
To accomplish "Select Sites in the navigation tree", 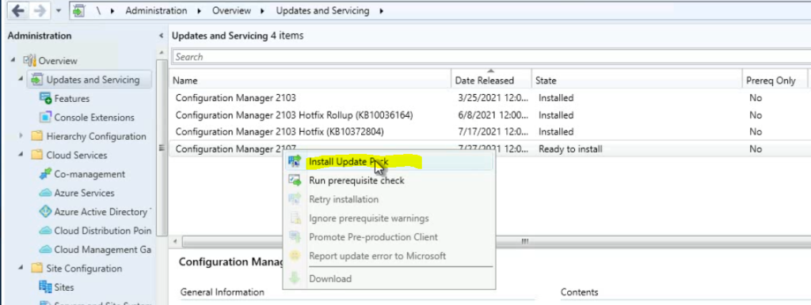I will pyautogui.click(x=64, y=288).
